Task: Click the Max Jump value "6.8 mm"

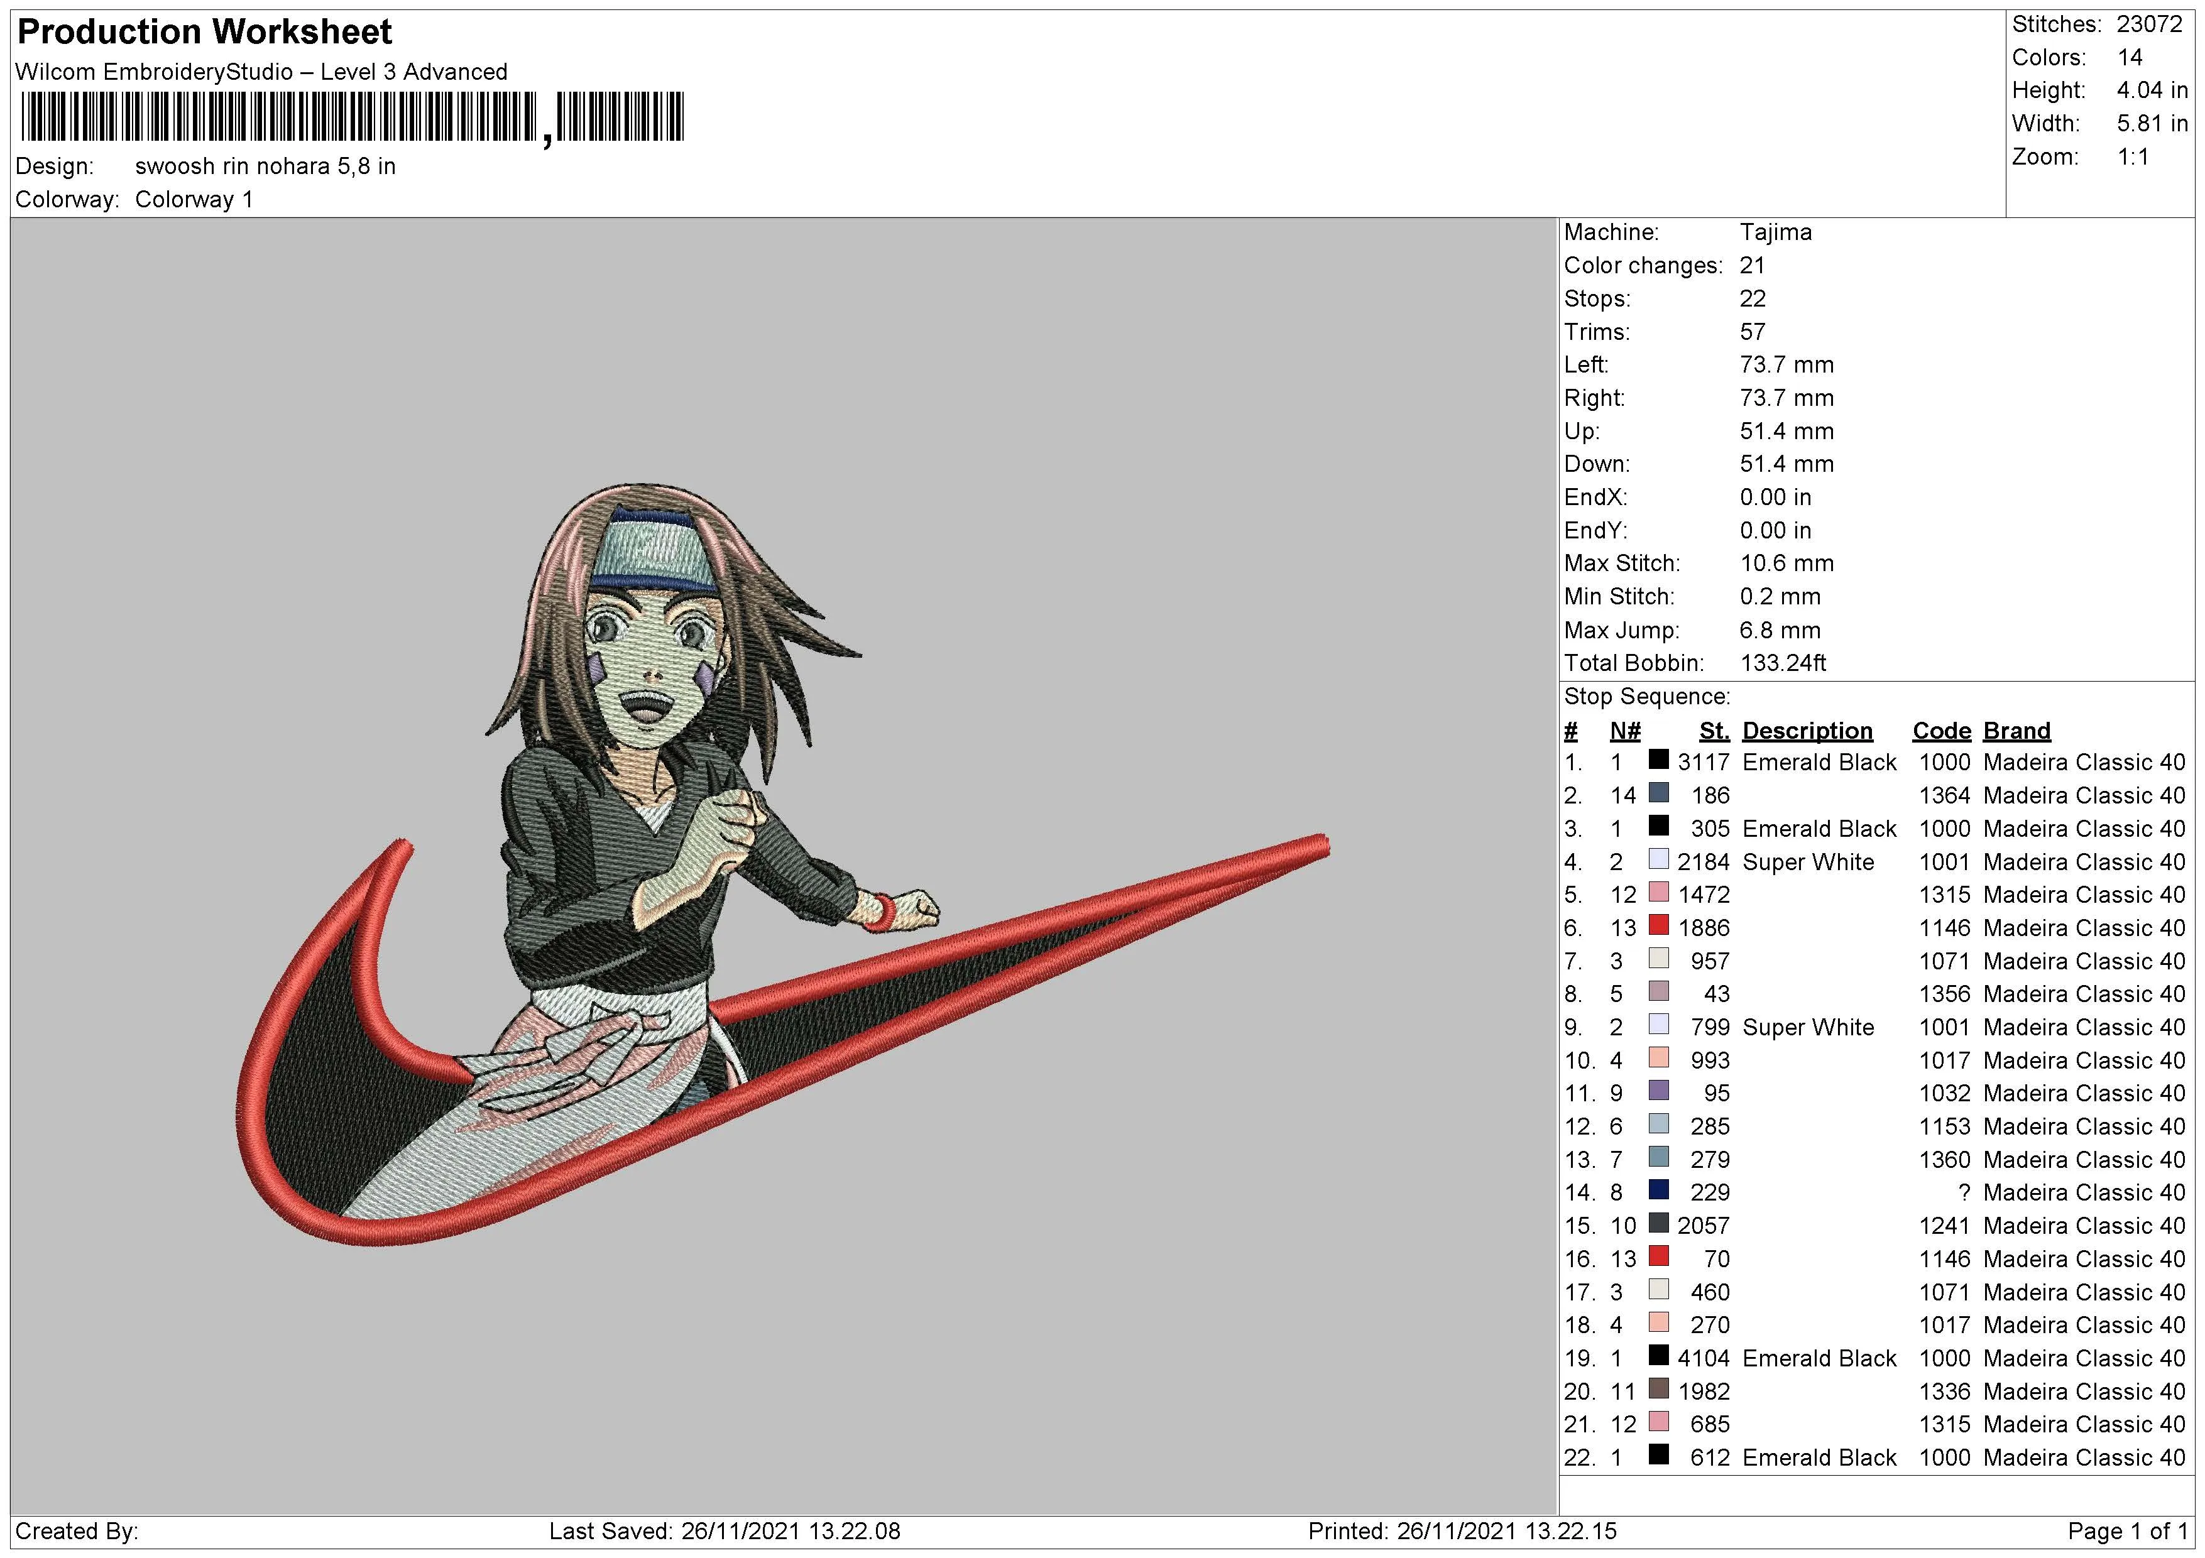Action: pyautogui.click(x=1780, y=631)
